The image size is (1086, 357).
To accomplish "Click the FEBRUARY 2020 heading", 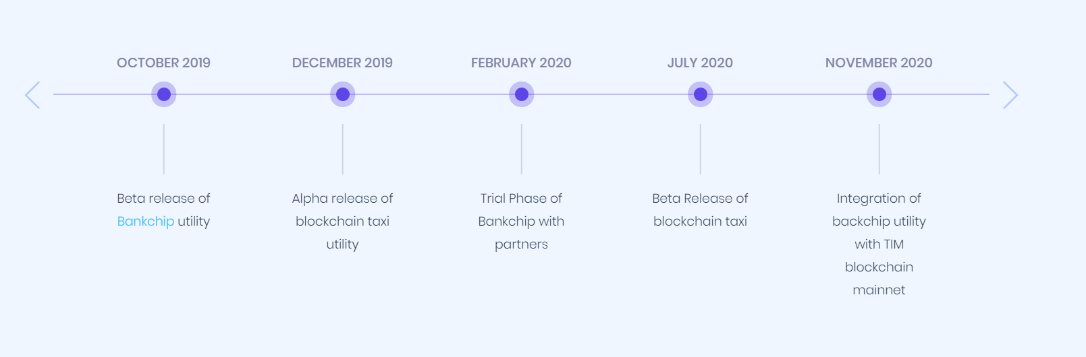I will [x=522, y=63].
